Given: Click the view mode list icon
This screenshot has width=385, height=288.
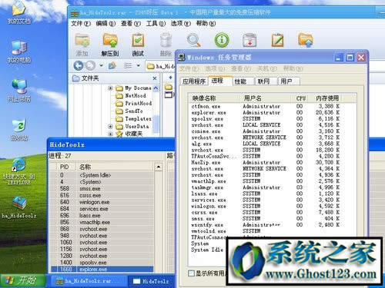Looking at the screenshot, I should pyautogui.click(x=128, y=66).
